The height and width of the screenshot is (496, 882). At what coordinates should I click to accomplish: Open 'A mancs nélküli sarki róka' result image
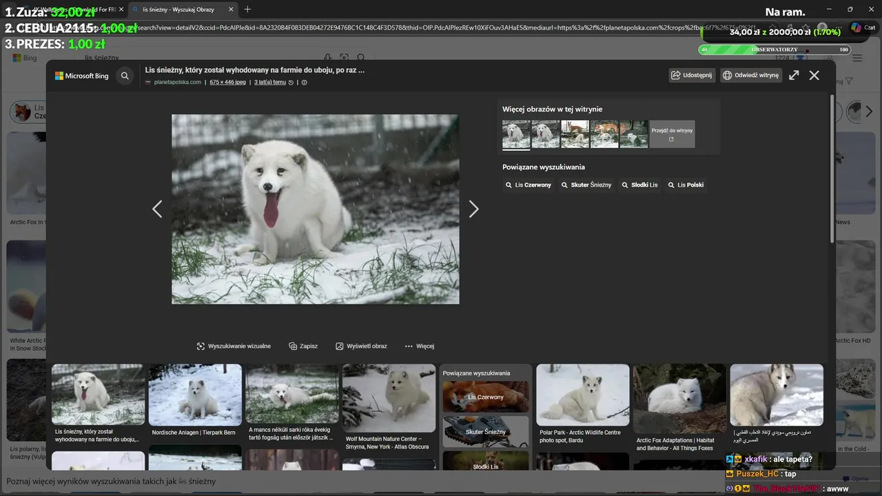[x=292, y=393]
